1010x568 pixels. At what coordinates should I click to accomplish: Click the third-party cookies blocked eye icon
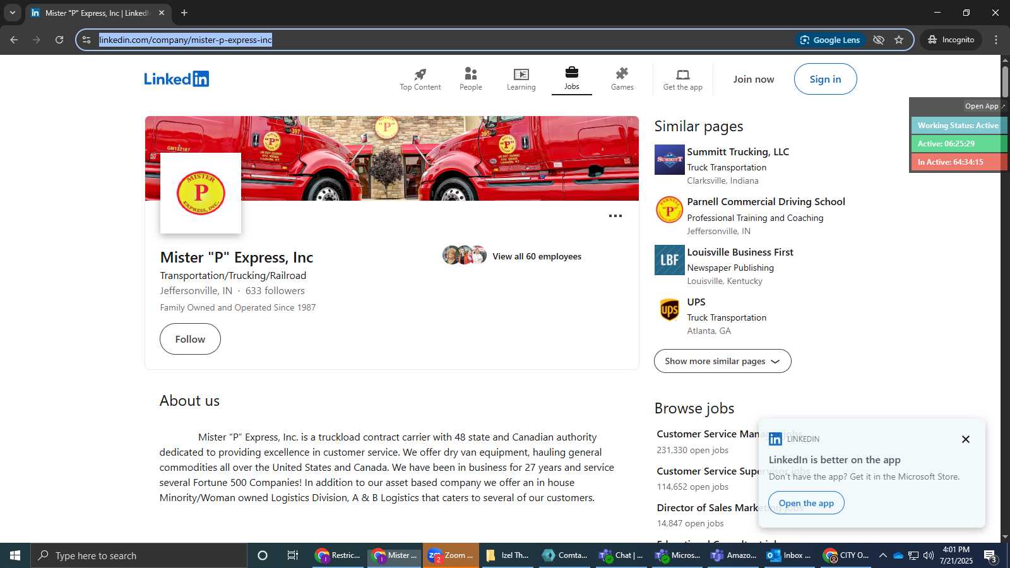coord(879,40)
